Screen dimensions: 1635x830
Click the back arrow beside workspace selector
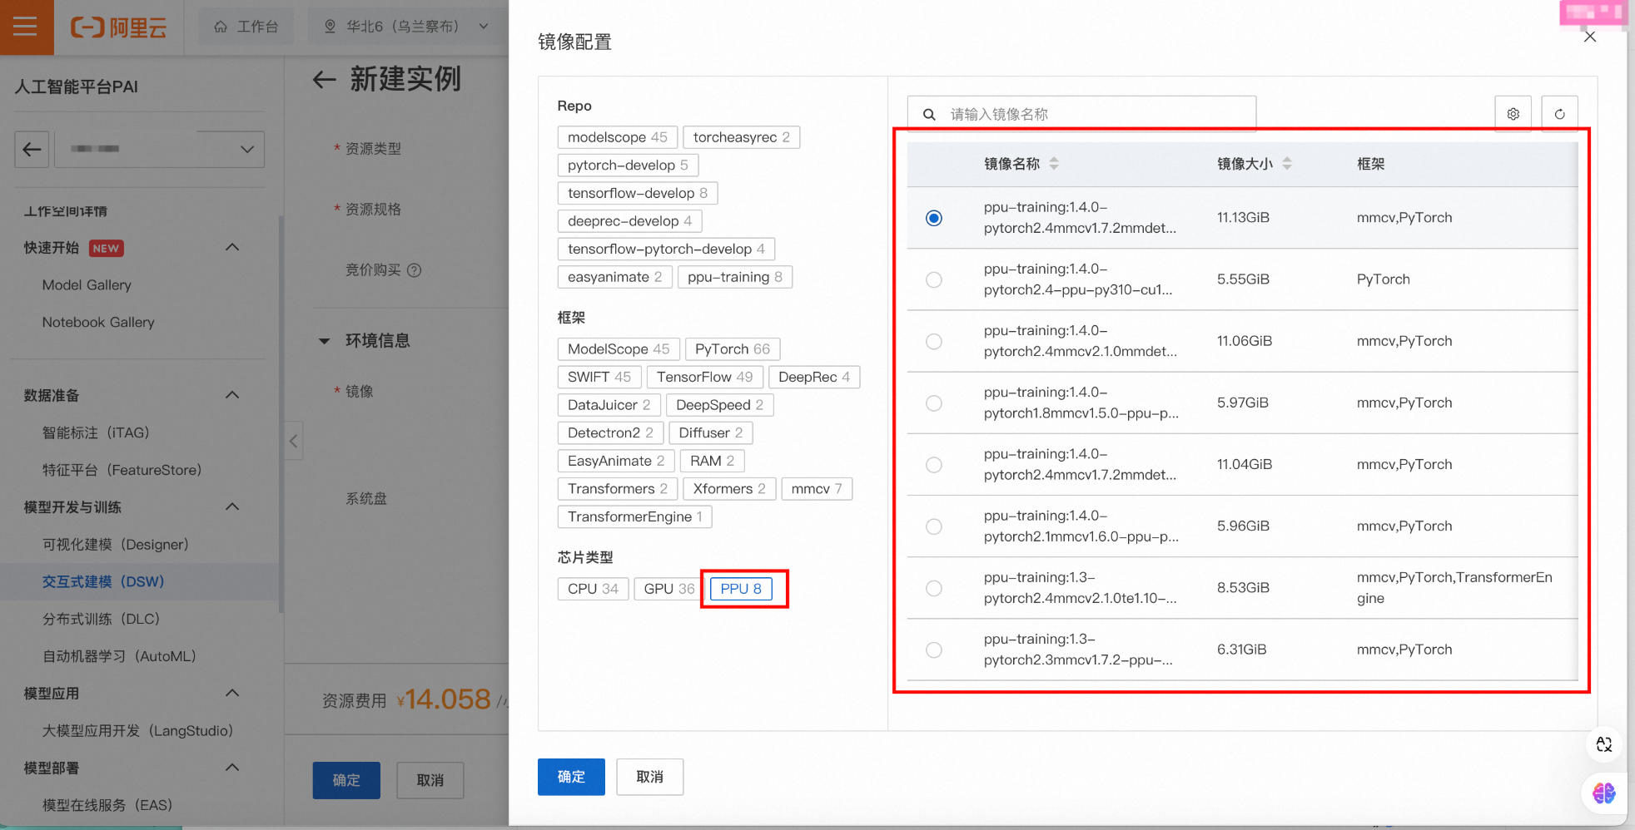32,149
